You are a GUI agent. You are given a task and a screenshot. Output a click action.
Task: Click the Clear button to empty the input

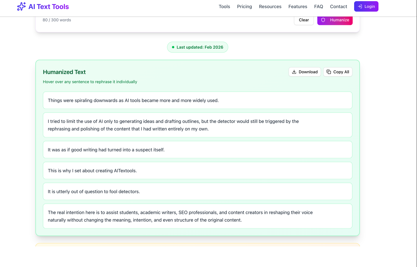304,20
